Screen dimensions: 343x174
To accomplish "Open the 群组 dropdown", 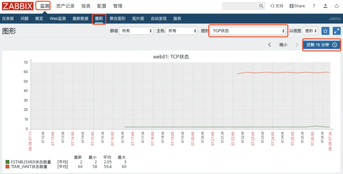I will 136,31.
